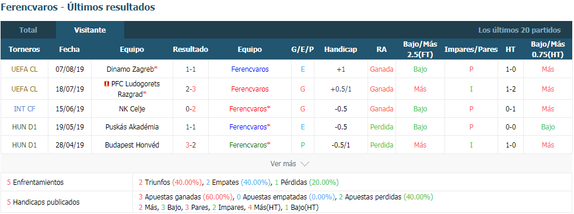The height and width of the screenshot is (214, 574).
Task: Click the Bajo/Más 2.5(FT) column header
Action: pyautogui.click(x=420, y=50)
